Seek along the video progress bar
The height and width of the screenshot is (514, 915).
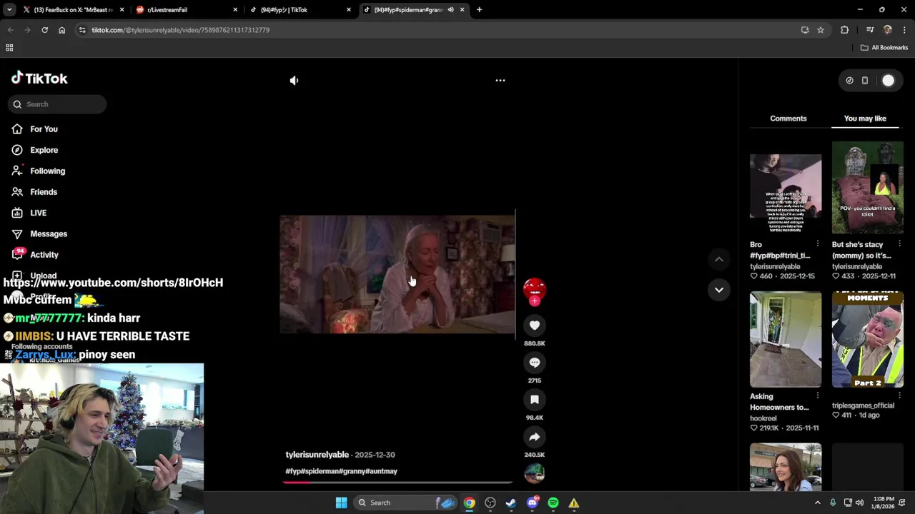[x=397, y=482]
